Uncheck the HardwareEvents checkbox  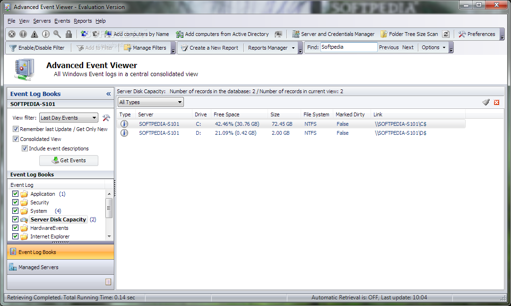[15, 227]
